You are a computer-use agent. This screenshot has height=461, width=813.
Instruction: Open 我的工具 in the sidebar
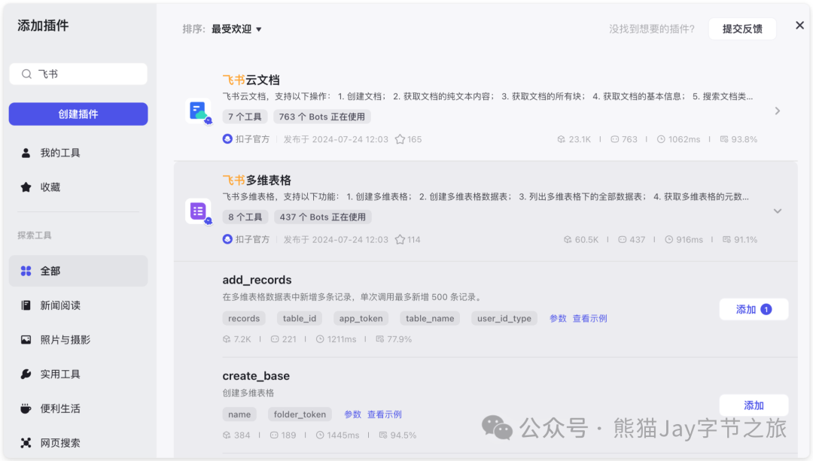tap(78, 153)
